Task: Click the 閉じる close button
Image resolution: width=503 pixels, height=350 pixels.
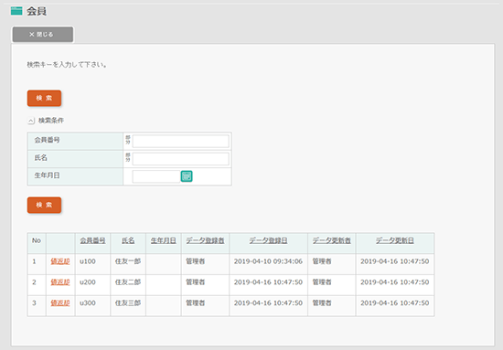Action: tap(43, 35)
